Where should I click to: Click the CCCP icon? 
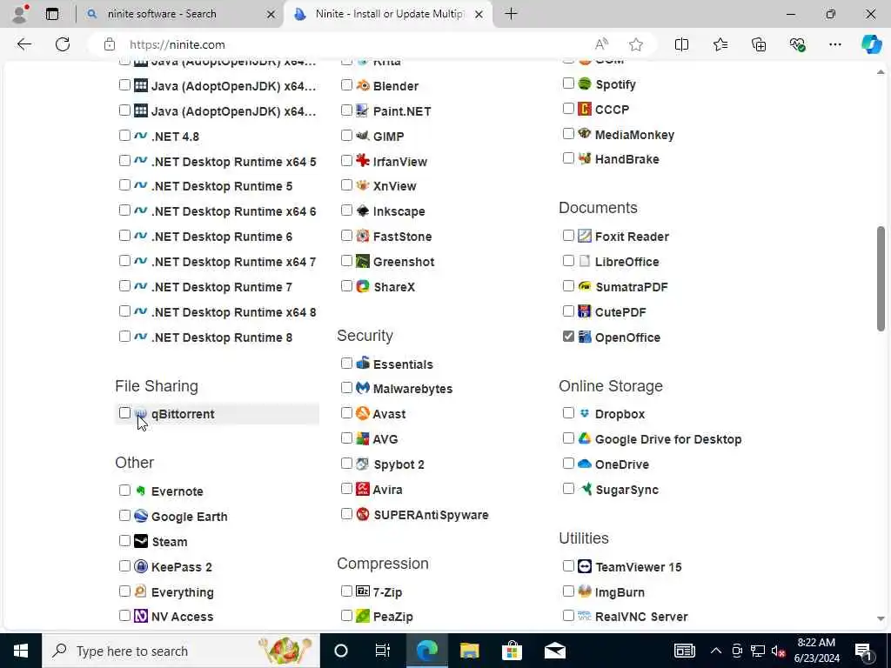pyautogui.click(x=585, y=109)
